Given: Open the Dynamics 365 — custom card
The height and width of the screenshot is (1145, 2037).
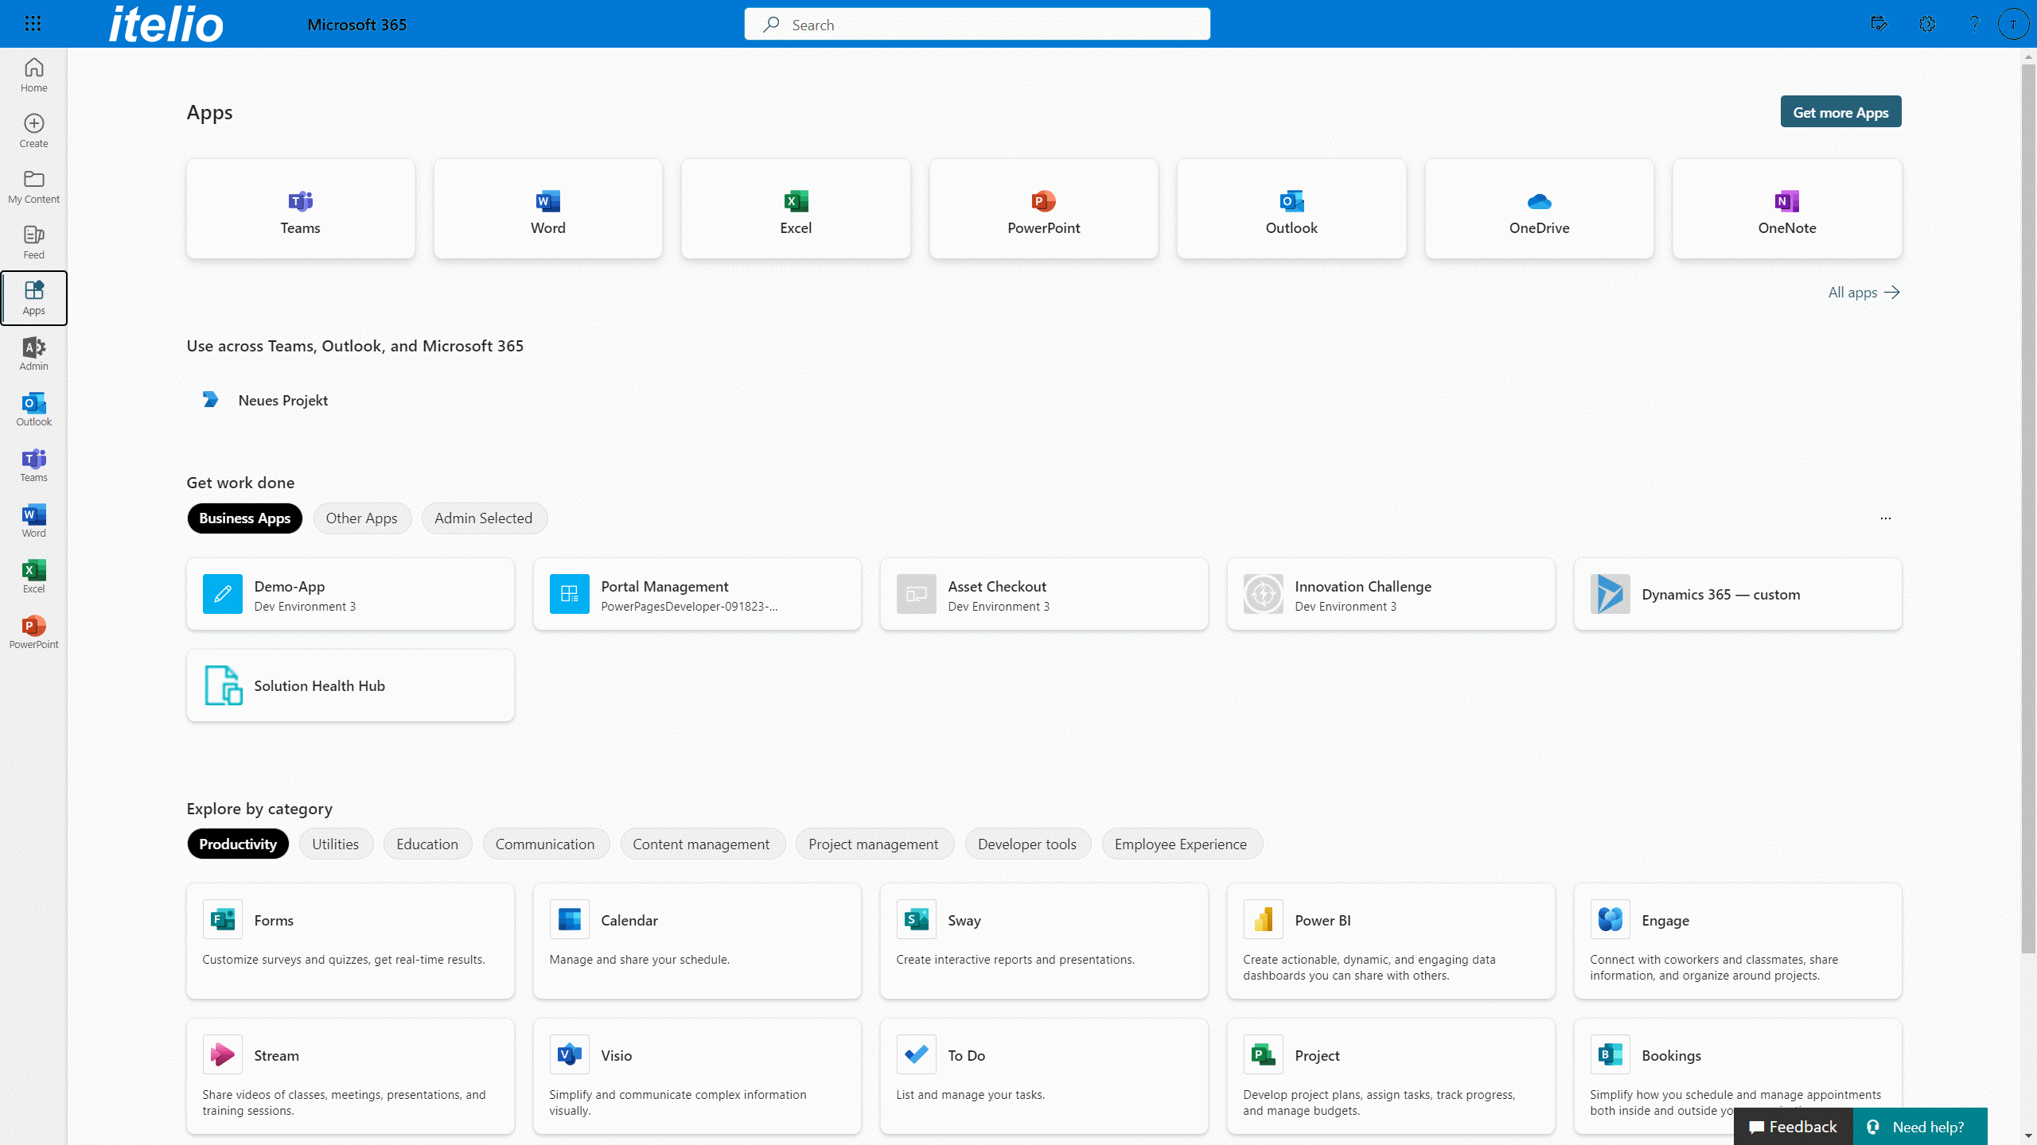Looking at the screenshot, I should click(1738, 594).
